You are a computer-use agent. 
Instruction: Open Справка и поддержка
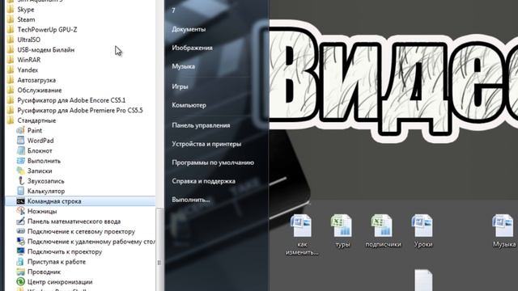pyautogui.click(x=203, y=181)
